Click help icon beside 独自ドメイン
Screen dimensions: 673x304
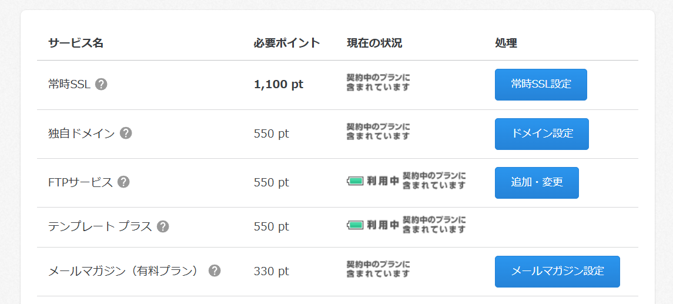126,133
